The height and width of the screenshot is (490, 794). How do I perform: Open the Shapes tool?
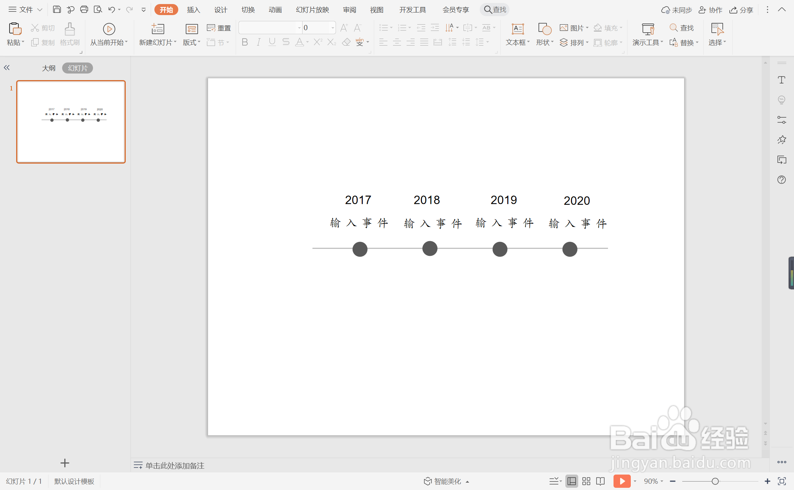click(544, 29)
